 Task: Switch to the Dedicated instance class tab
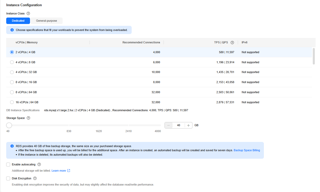pos(18,21)
